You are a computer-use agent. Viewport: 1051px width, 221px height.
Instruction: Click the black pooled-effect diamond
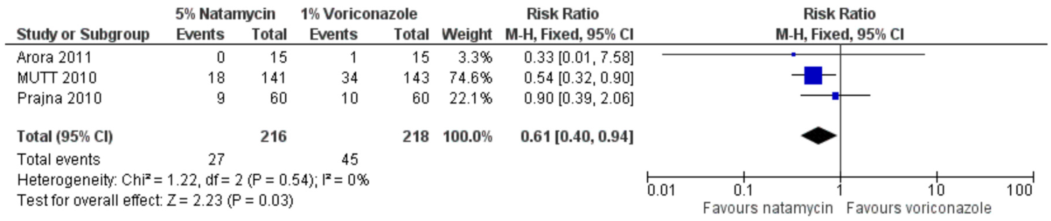pos(819,136)
